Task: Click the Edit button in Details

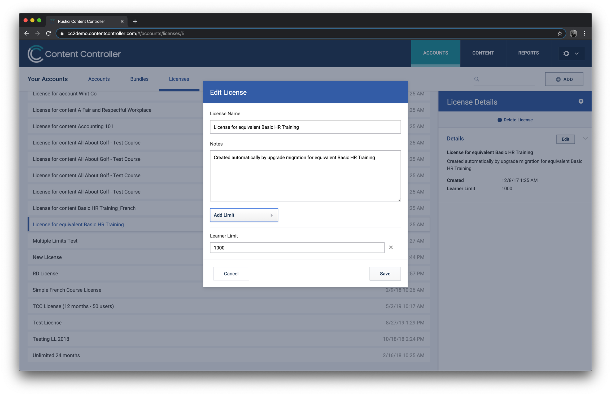Action: (x=565, y=139)
